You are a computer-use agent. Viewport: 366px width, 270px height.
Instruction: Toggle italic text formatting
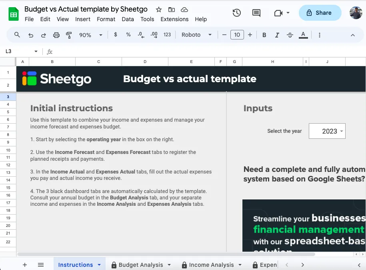pyautogui.click(x=277, y=35)
